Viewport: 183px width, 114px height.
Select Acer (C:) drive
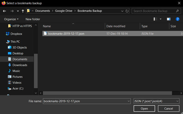click(16, 89)
